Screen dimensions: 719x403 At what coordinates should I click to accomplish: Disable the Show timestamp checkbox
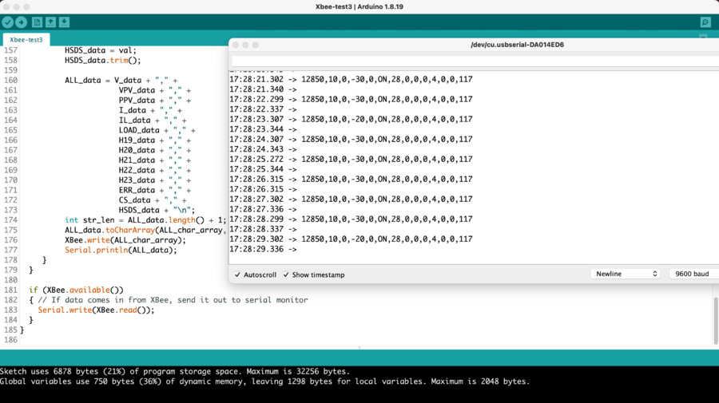pyautogui.click(x=286, y=275)
